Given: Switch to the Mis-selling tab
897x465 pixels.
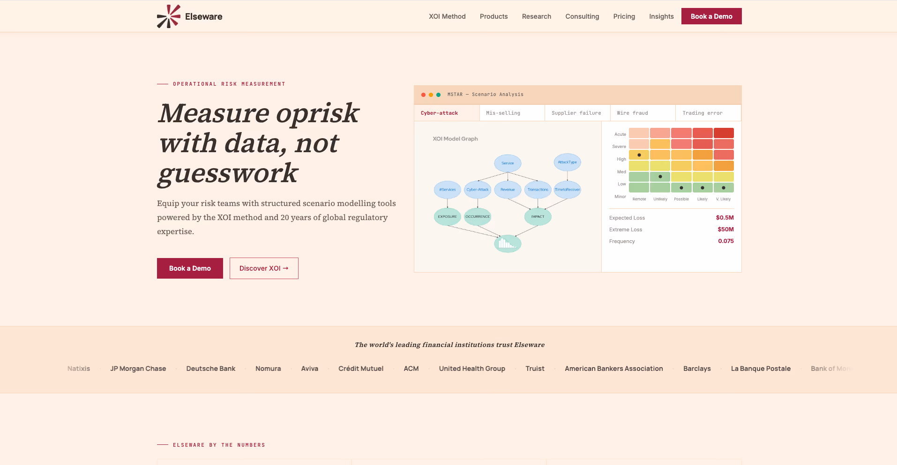Looking at the screenshot, I should [x=512, y=113].
